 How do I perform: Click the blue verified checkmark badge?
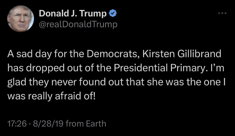coord(113,13)
